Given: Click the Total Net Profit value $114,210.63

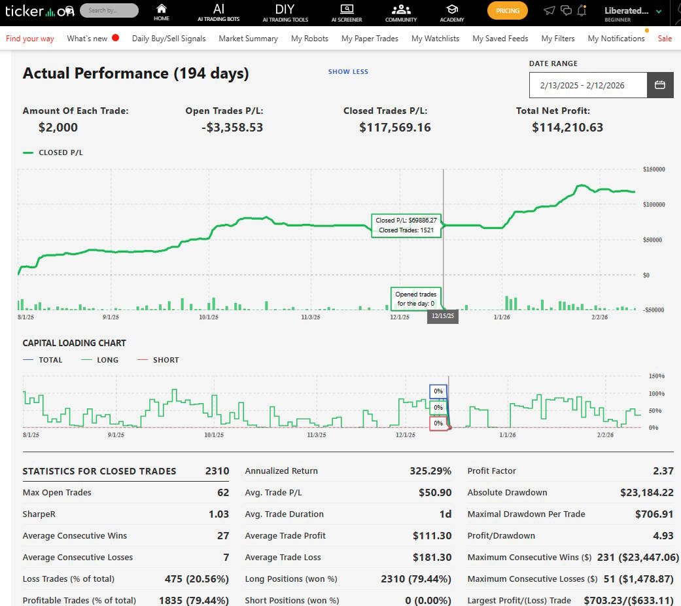Looking at the screenshot, I should pyautogui.click(x=567, y=127).
